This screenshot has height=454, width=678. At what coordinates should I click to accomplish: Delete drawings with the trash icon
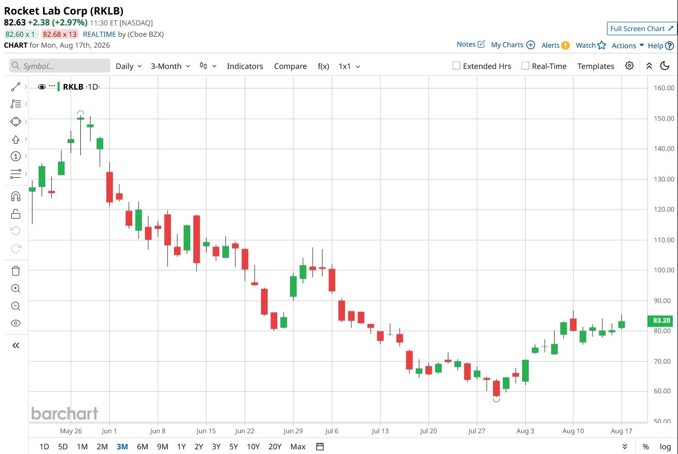[x=16, y=271]
